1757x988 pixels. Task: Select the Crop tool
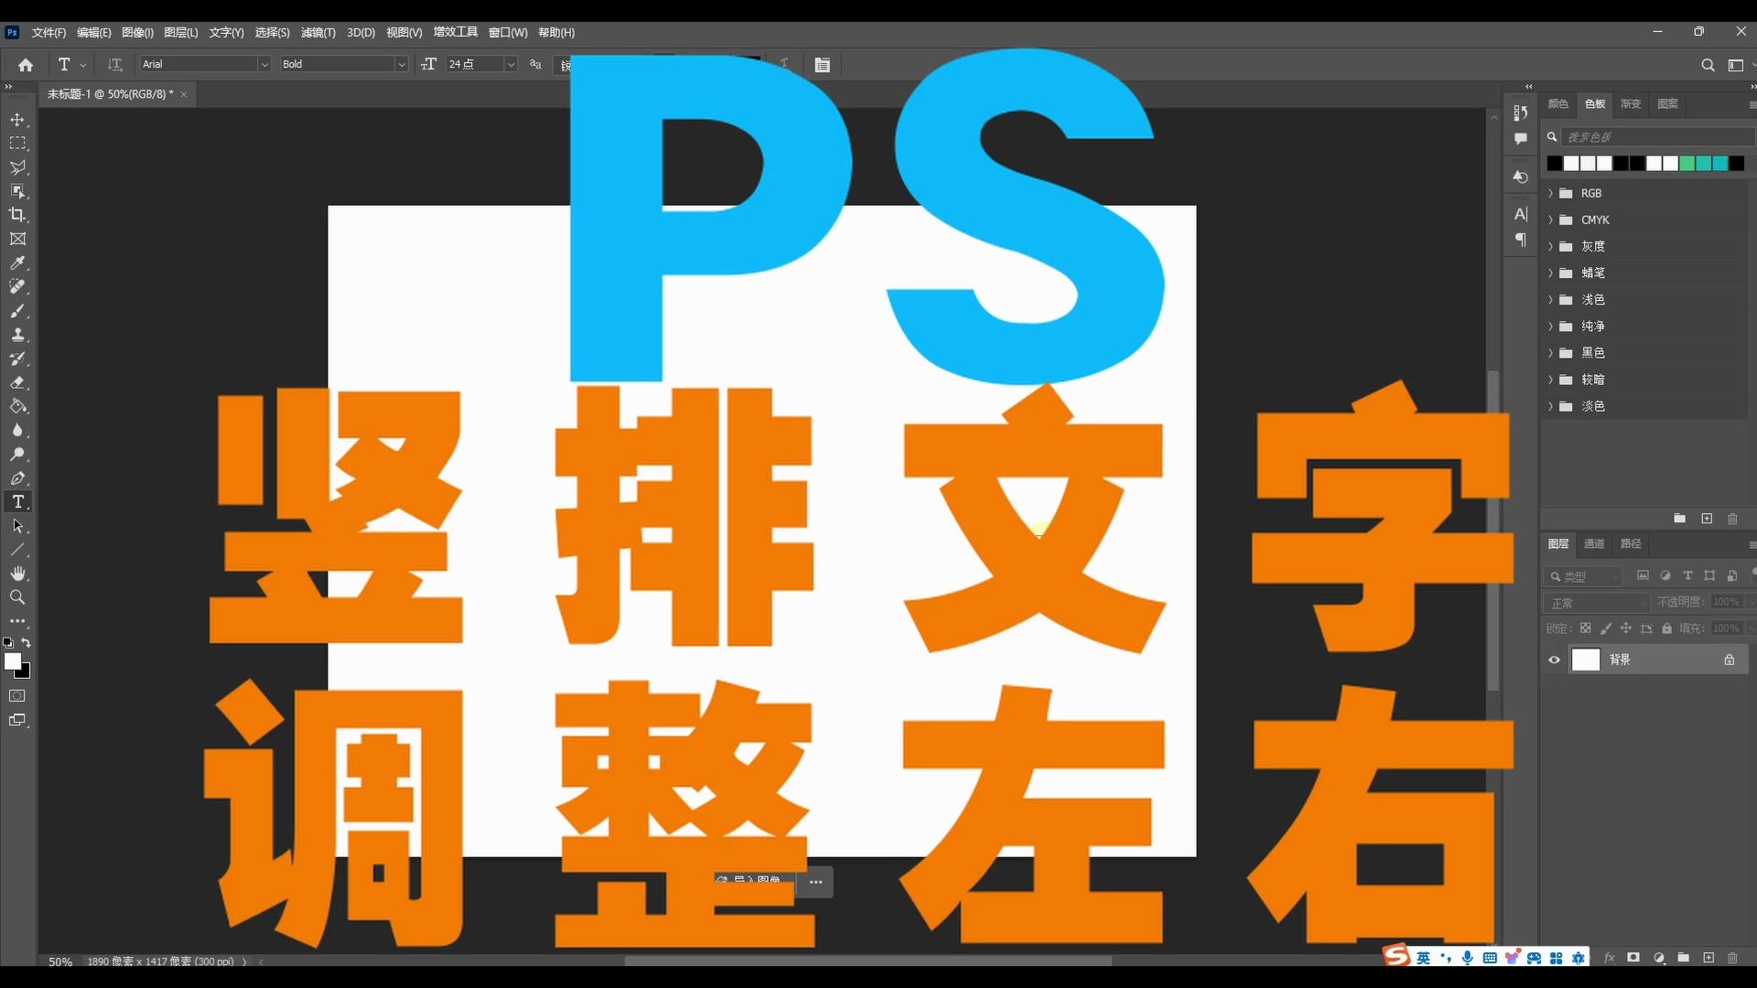[x=17, y=215]
